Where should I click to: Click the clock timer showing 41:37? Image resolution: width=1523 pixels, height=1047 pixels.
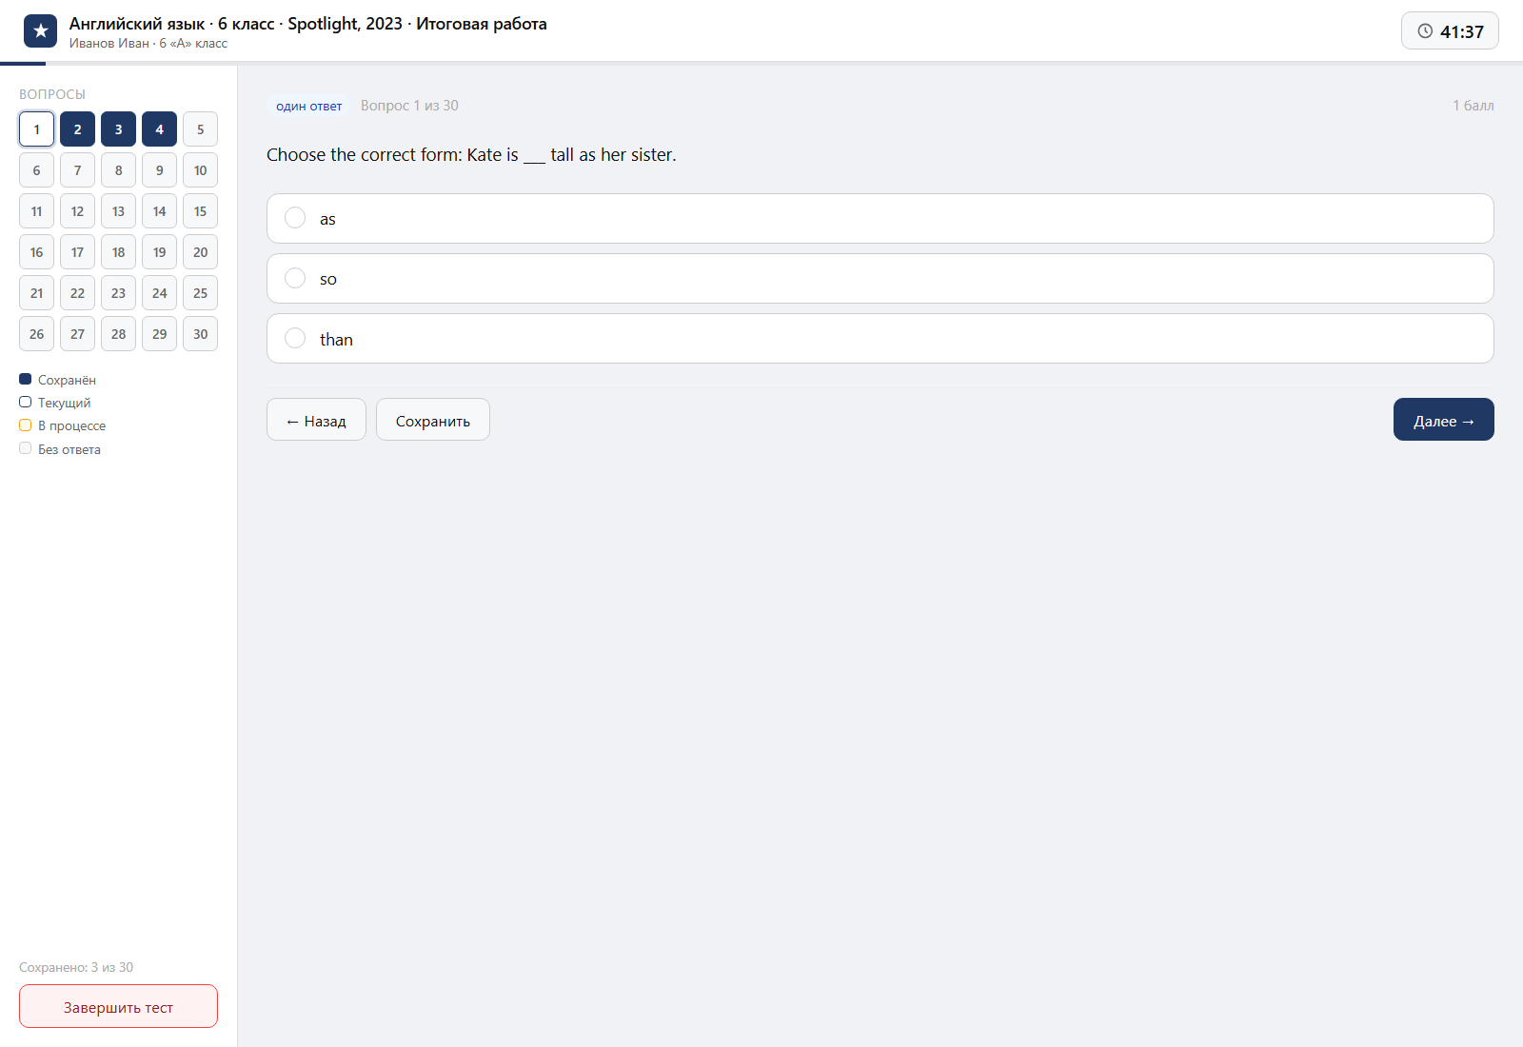tap(1450, 30)
